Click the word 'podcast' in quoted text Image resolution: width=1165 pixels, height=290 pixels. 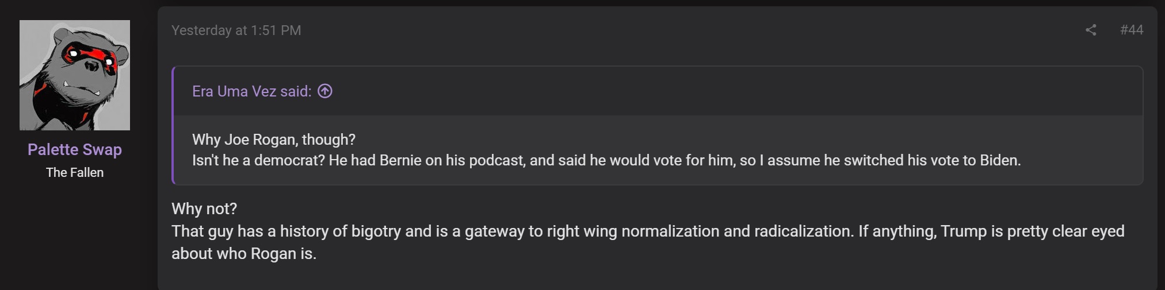click(x=495, y=160)
